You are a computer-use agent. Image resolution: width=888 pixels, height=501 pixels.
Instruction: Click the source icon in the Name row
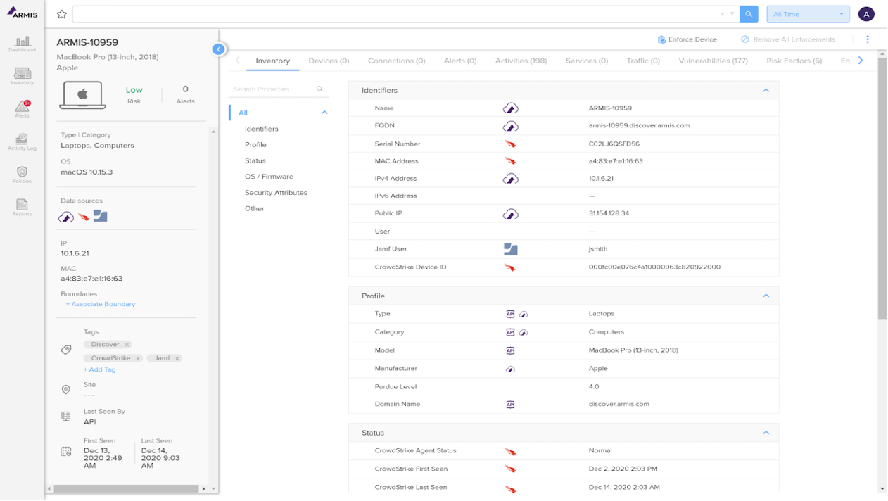pyautogui.click(x=511, y=108)
